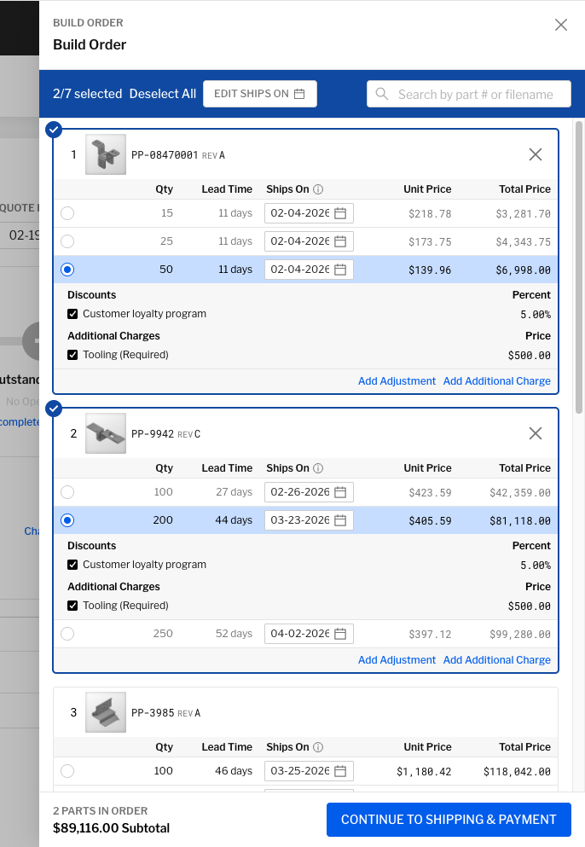Screen dimensions: 585x847
Task: Open calendar for 03-25-2026 ship date
Action: coord(340,771)
